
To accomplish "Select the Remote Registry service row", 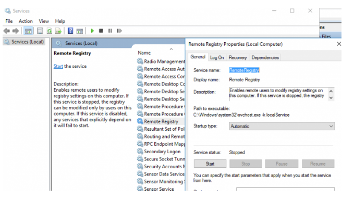I will 161,121.
